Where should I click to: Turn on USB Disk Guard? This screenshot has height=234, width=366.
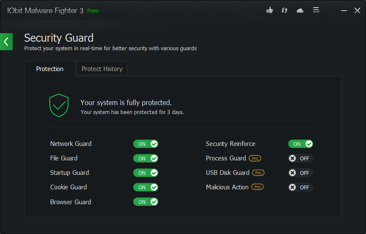[300, 173]
